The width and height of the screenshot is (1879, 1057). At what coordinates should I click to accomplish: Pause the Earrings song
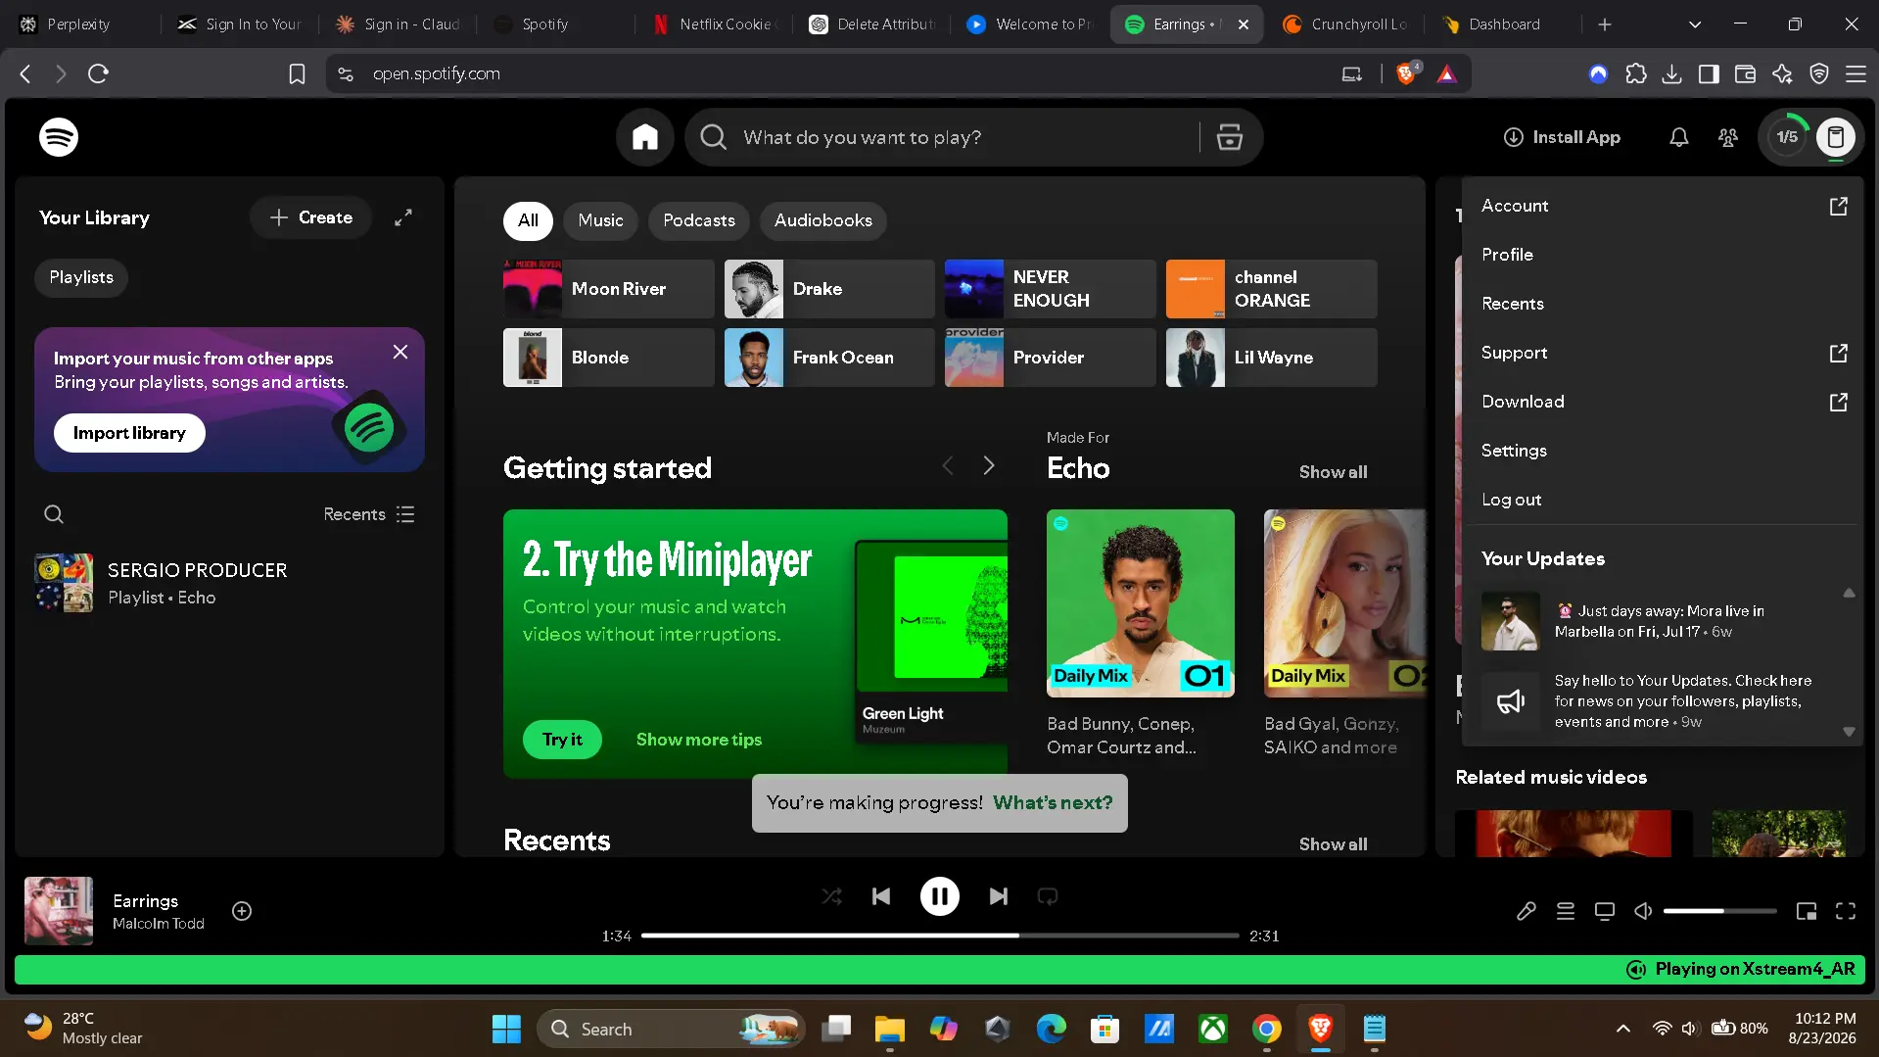(x=939, y=896)
